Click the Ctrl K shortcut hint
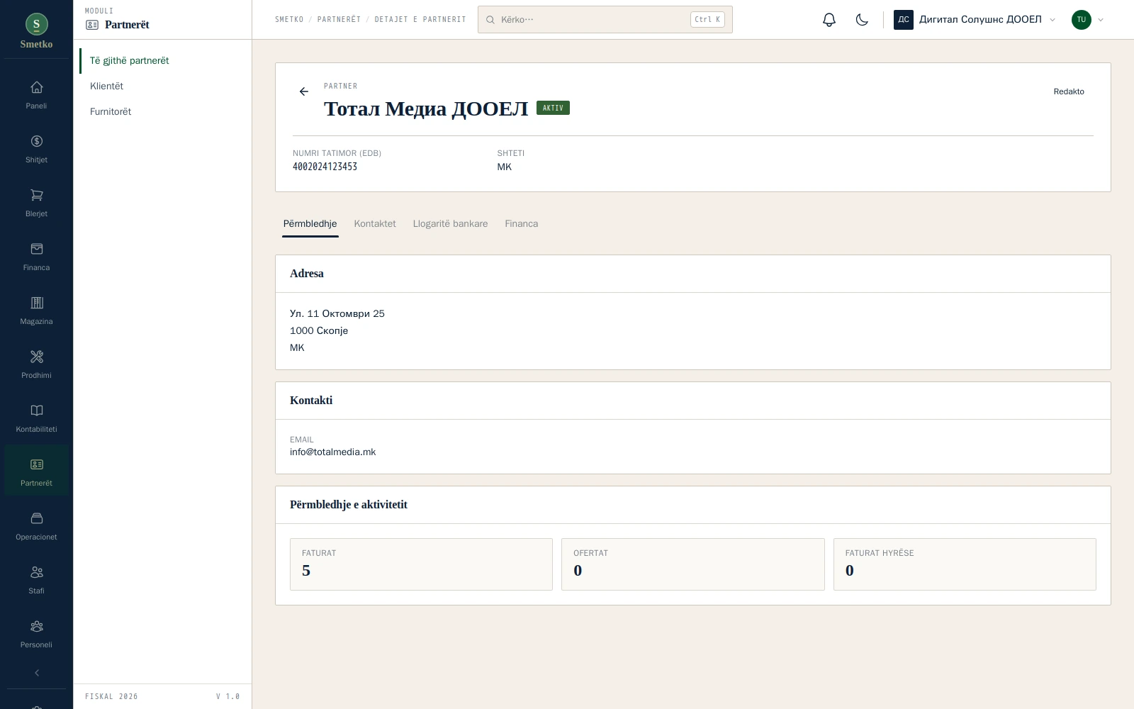Screen dimensions: 1134x709 point(707,20)
